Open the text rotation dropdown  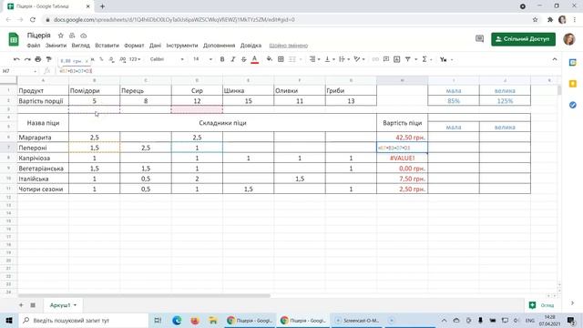(x=359, y=59)
